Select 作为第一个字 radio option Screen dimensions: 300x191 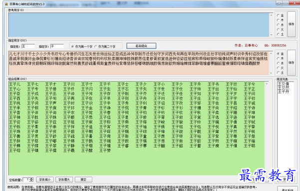(x=82, y=46)
